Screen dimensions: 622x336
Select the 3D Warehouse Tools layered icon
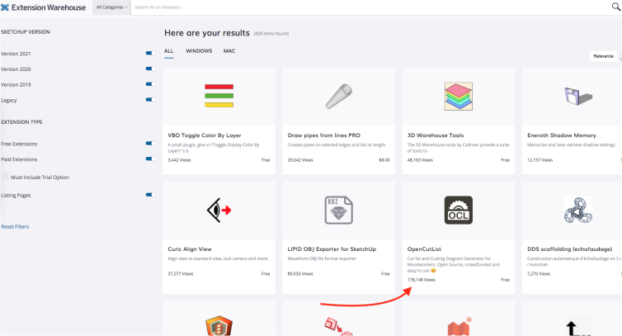pyautogui.click(x=458, y=96)
